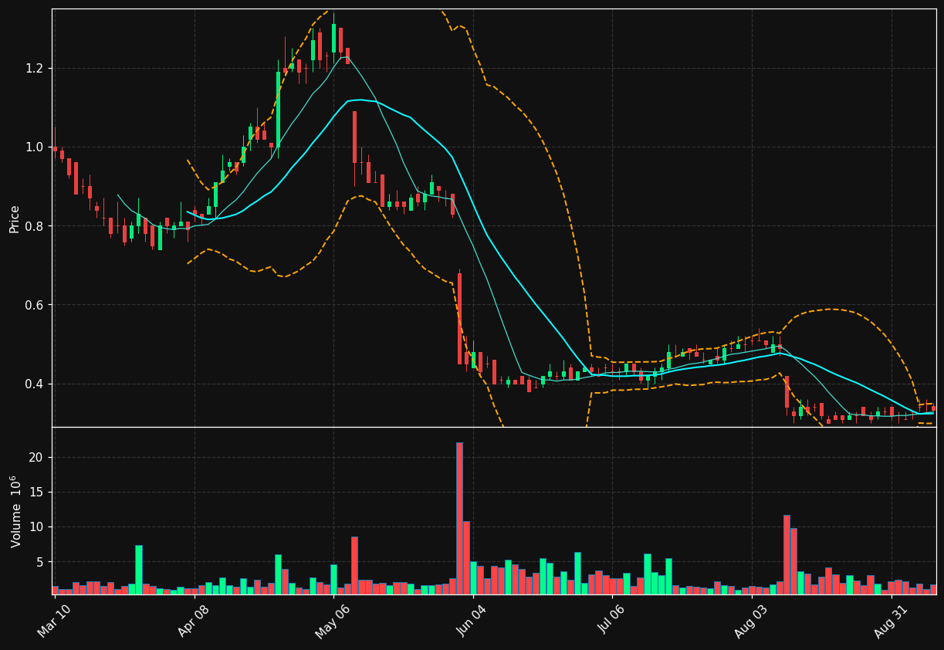The width and height of the screenshot is (944, 650).
Task: Click the 1.2 price axis label
Action: click(35, 68)
